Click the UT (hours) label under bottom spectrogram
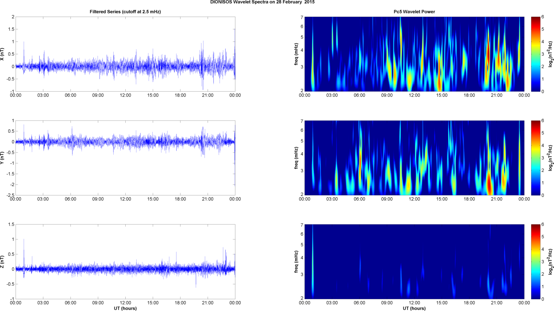The image size is (554, 311). tap(414, 308)
